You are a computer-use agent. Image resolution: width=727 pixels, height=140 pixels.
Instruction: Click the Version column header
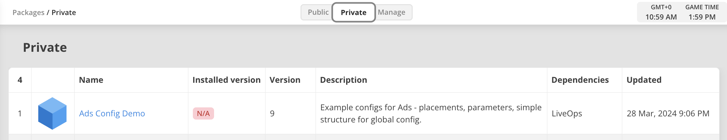pyautogui.click(x=285, y=80)
